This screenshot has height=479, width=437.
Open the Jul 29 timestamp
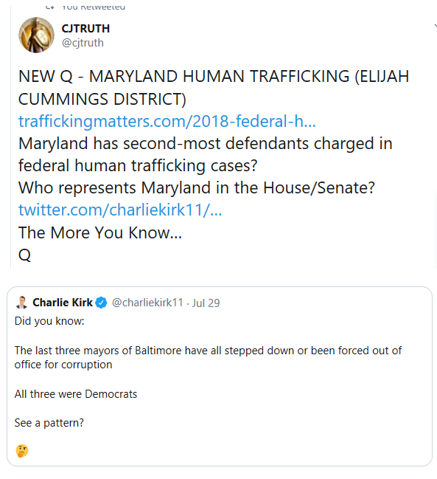206,303
